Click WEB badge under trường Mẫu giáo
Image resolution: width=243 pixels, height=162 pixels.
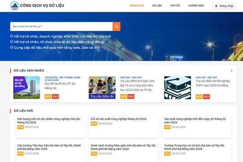(94, 153)
